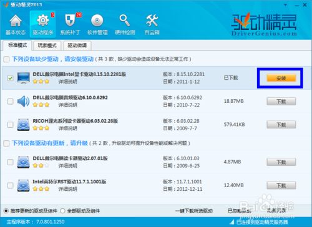Image resolution: width=312 pixels, height=227 pixels.
Task: Uncheck the DELL Intel display driver checkbox
Action: pos(10,78)
